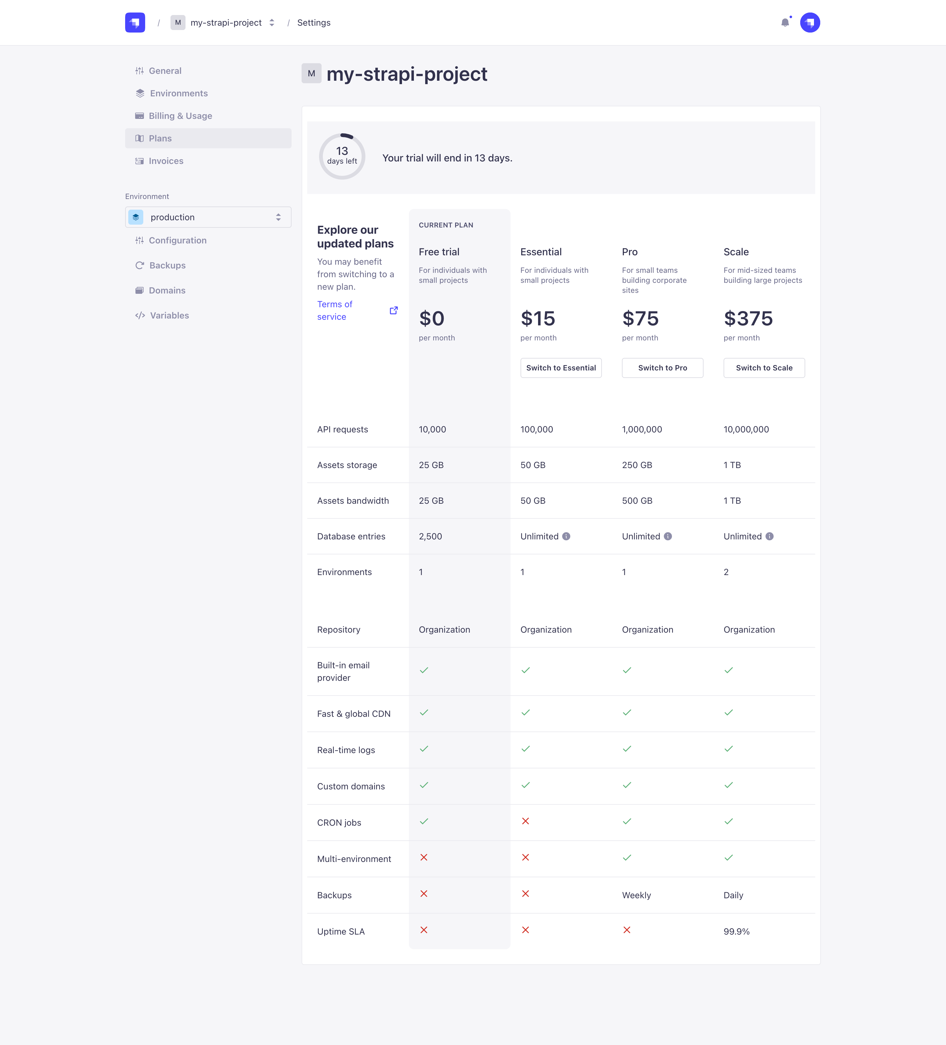The width and height of the screenshot is (946, 1045).
Task: Expand the production environment selector
Action: pyautogui.click(x=208, y=217)
